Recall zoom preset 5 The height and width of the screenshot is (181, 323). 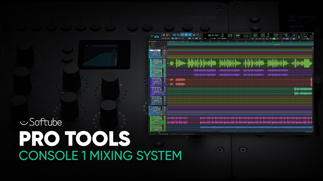pyautogui.click(x=169, y=38)
